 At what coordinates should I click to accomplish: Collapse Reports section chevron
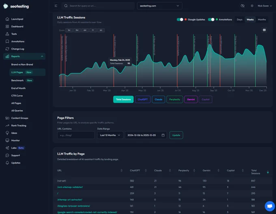pos(42,56)
